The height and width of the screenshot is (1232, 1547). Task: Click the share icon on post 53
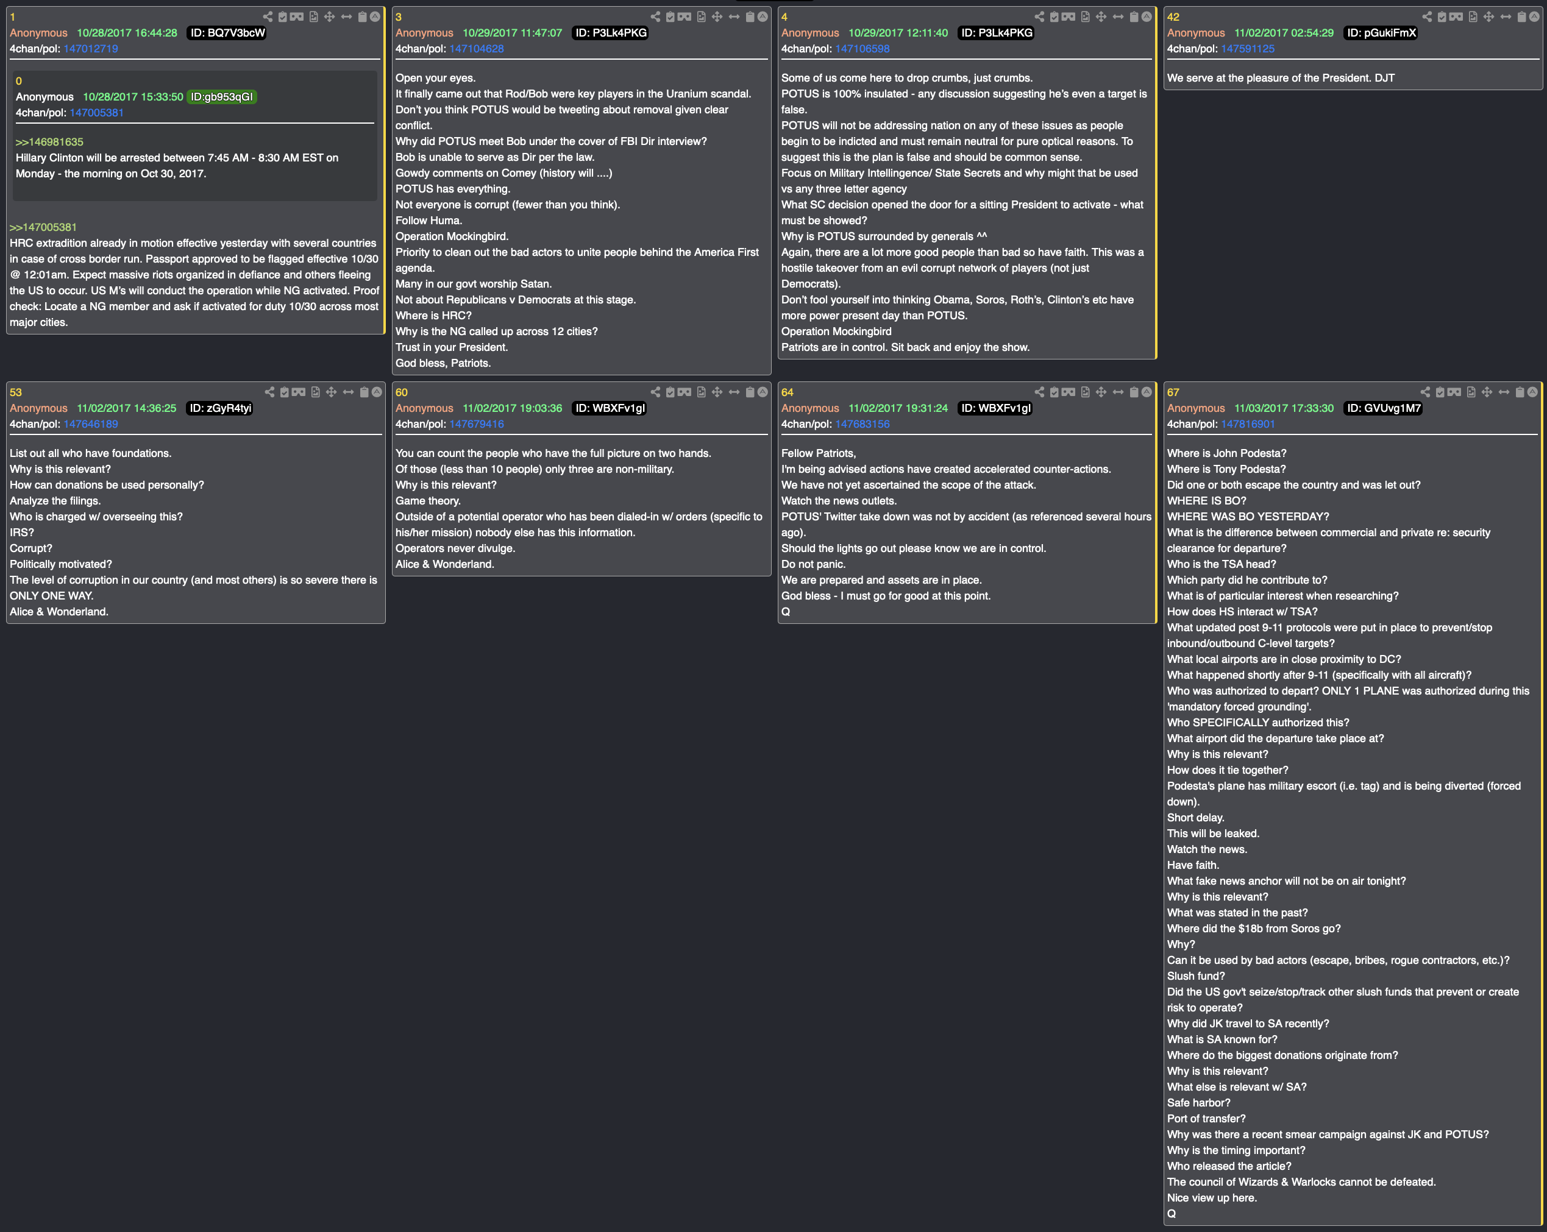point(269,392)
